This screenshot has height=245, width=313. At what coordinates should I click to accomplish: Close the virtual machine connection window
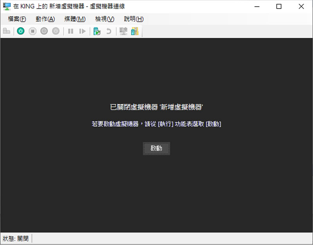click(301, 7)
